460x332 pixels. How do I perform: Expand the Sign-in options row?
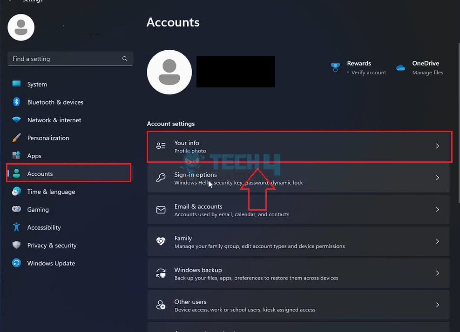click(x=437, y=178)
